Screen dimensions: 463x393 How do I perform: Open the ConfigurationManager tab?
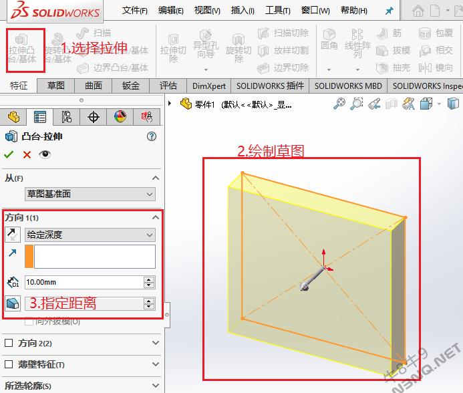pyautogui.click(x=66, y=117)
